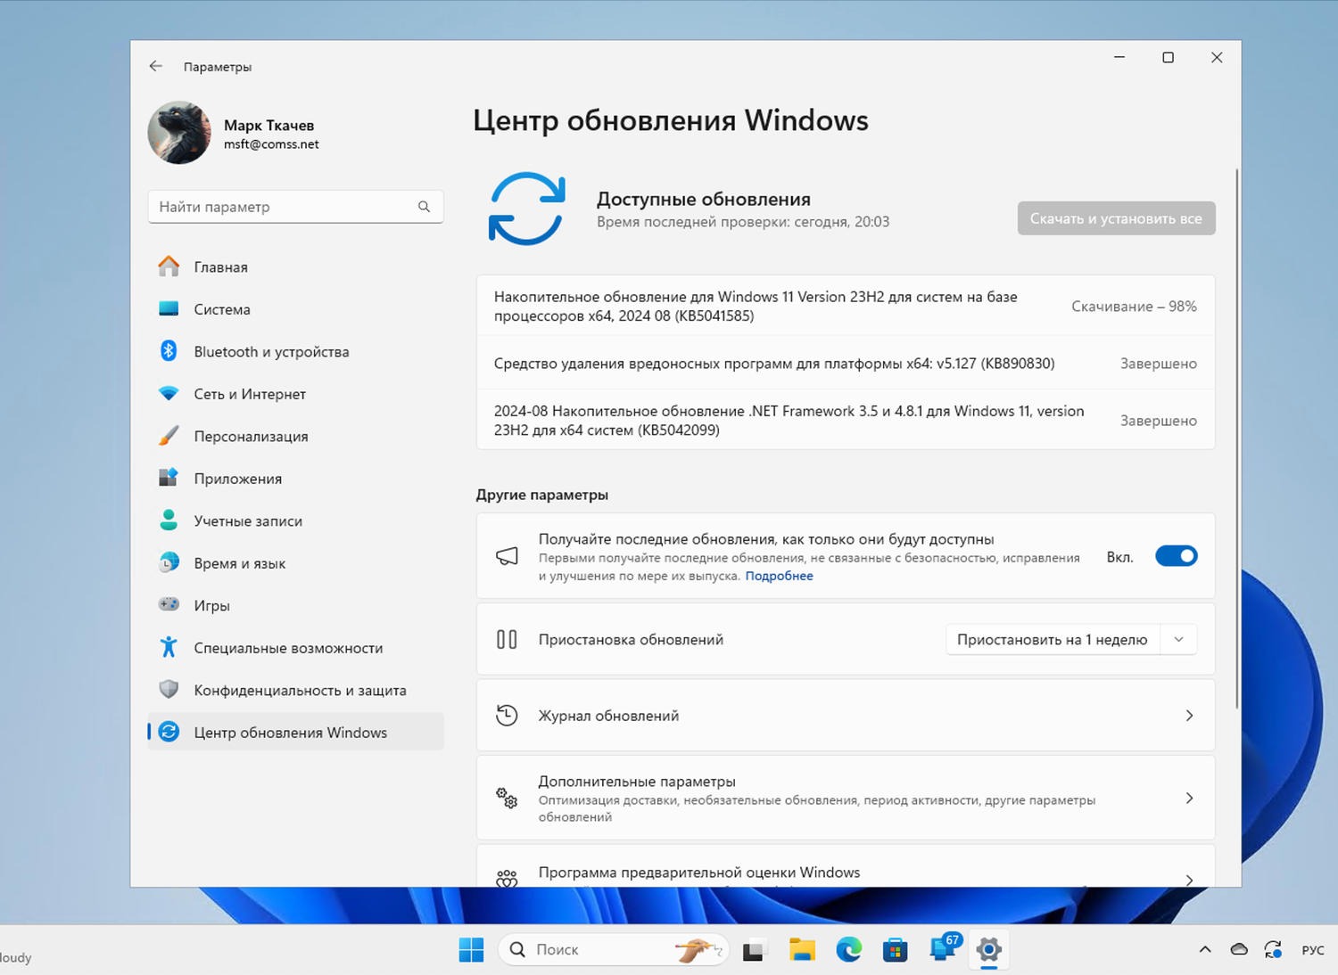Click the Учетные записи person icon
1338x975 pixels.
pyautogui.click(x=169, y=520)
